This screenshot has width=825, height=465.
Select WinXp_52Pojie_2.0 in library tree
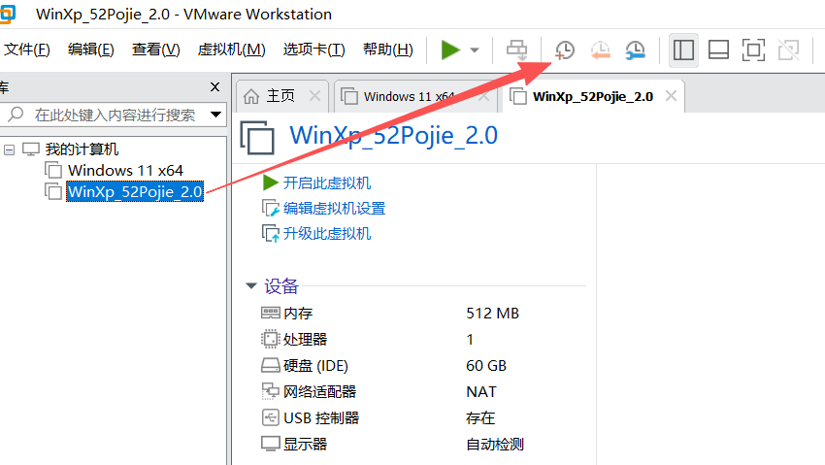pos(135,191)
